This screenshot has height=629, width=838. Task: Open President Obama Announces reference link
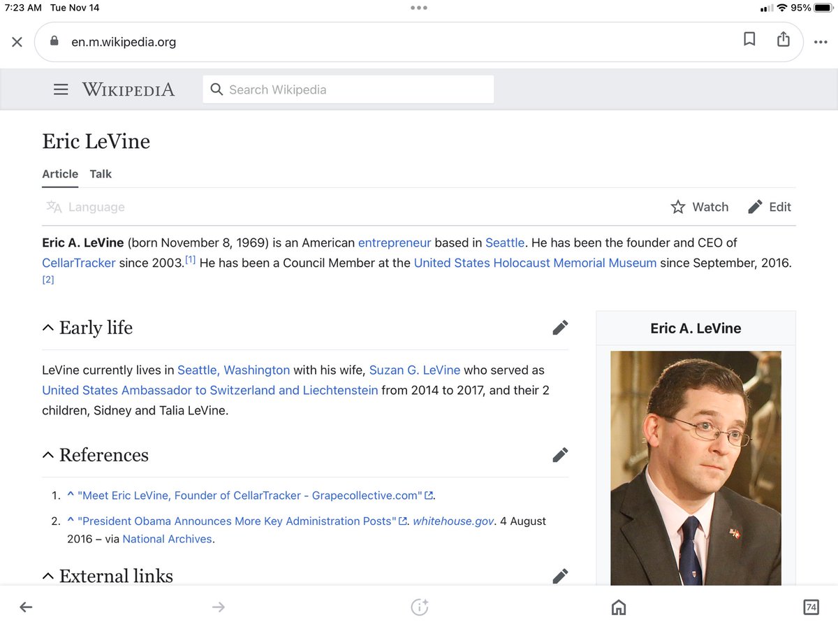coord(242,521)
